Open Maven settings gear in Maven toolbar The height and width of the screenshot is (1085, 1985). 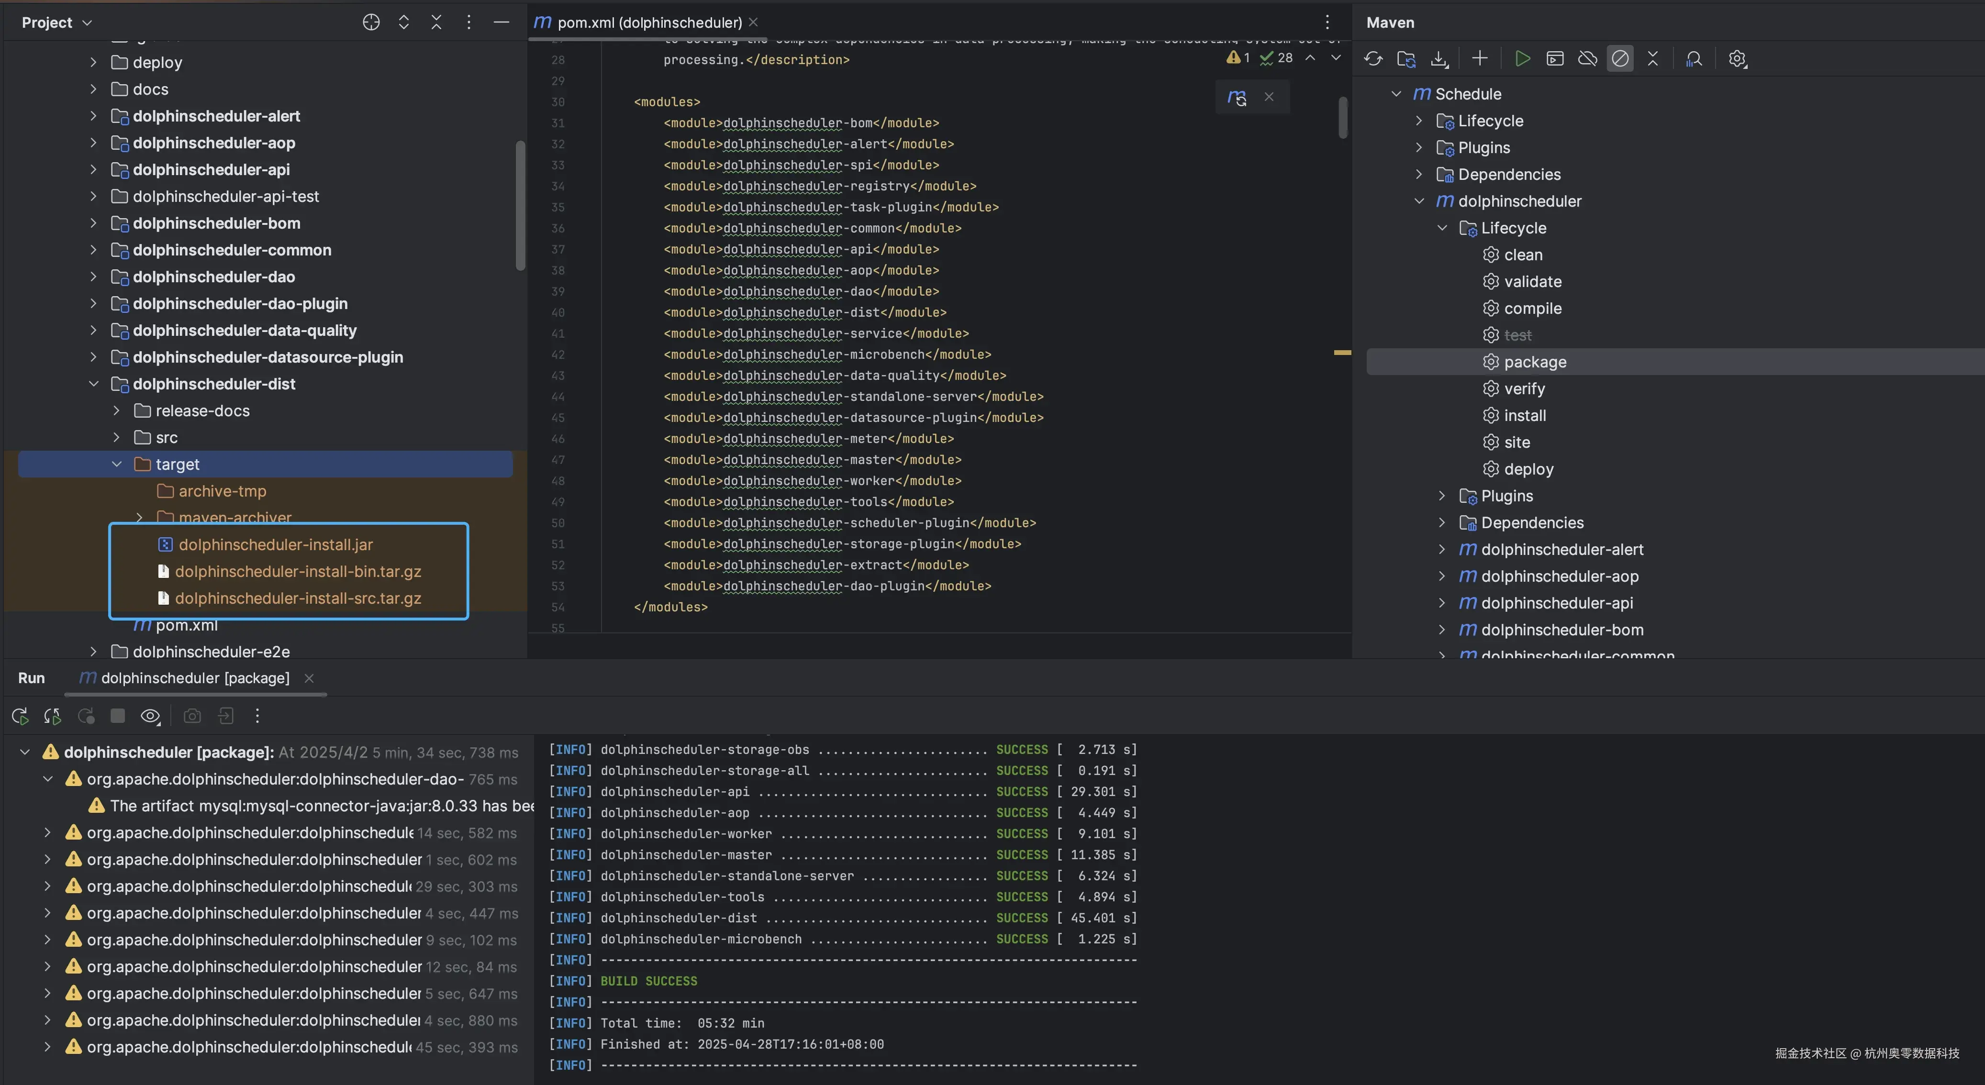[x=1738, y=58]
